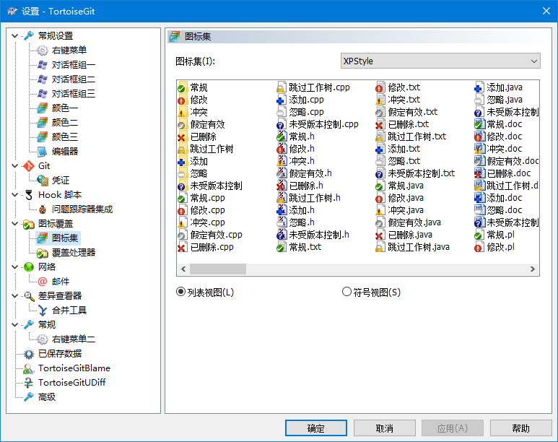Click the hook icon beside Hook 脚本
Image resolution: width=558 pixels, height=442 pixels.
29,195
